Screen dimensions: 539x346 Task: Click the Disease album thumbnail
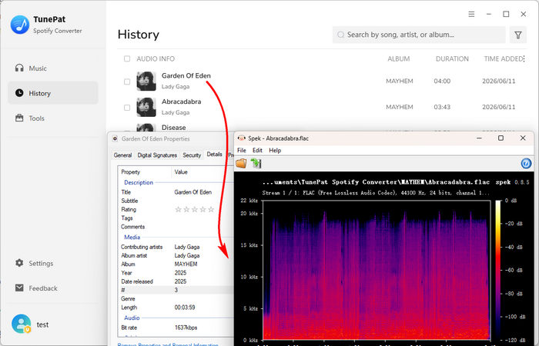146,128
